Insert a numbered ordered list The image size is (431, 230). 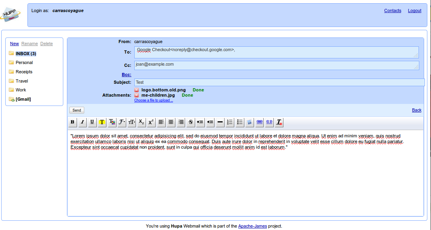pos(230,122)
